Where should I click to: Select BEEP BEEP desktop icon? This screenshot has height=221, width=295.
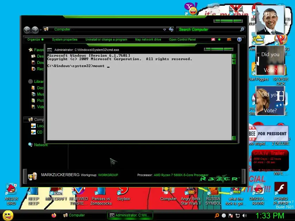pos(34,196)
